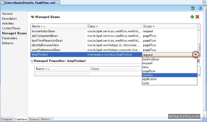This screenshot has width=207, height=122.
Task: Open the Control Flows section
Action: pos(11,28)
